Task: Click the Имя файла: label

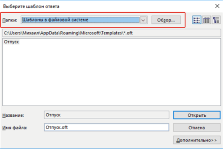Action: pyautogui.click(x=14, y=128)
